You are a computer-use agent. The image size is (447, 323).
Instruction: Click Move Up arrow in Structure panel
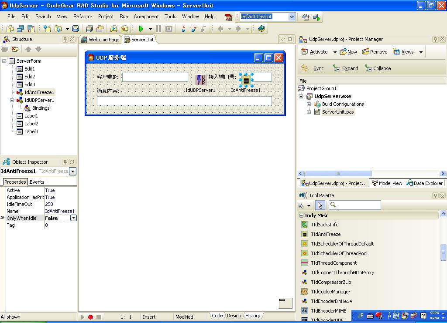[28, 49]
